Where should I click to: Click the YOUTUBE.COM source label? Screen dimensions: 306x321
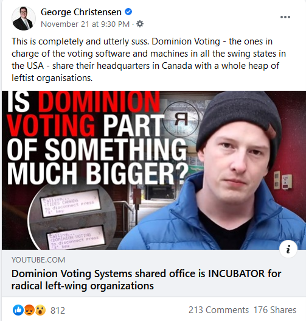click(38, 260)
